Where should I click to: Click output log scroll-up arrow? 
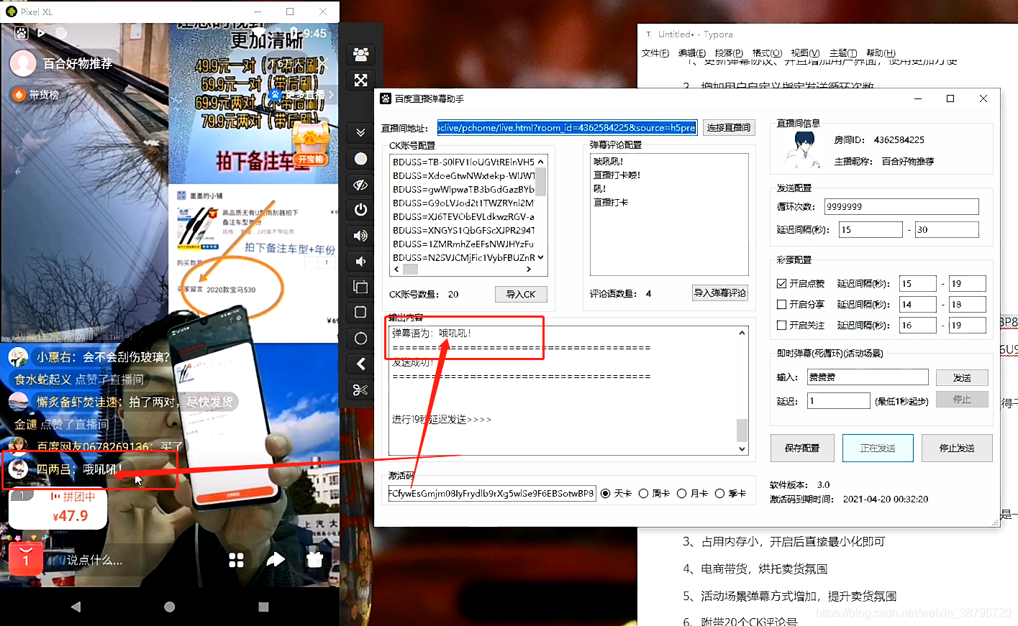click(742, 333)
